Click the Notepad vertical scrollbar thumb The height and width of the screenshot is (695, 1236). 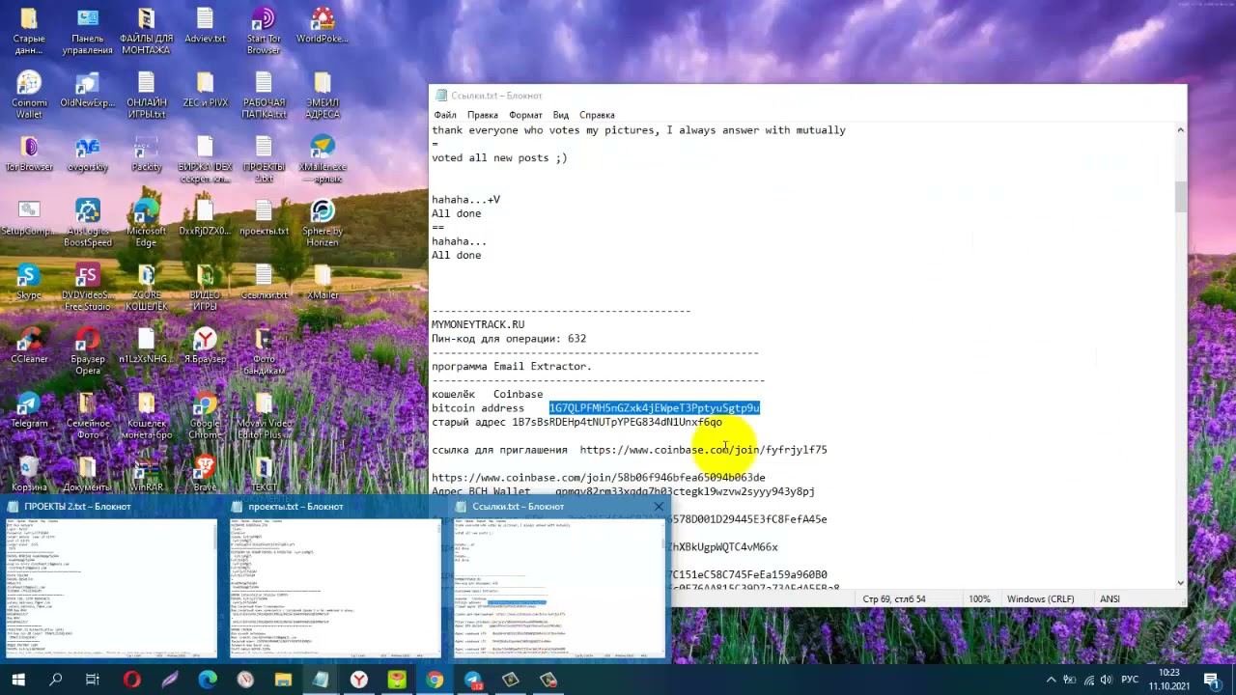(1180, 196)
